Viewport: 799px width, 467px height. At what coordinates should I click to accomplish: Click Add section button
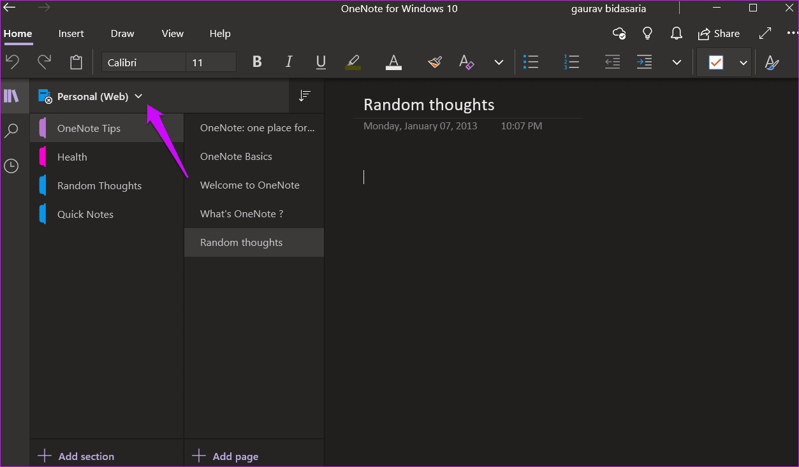tap(77, 456)
